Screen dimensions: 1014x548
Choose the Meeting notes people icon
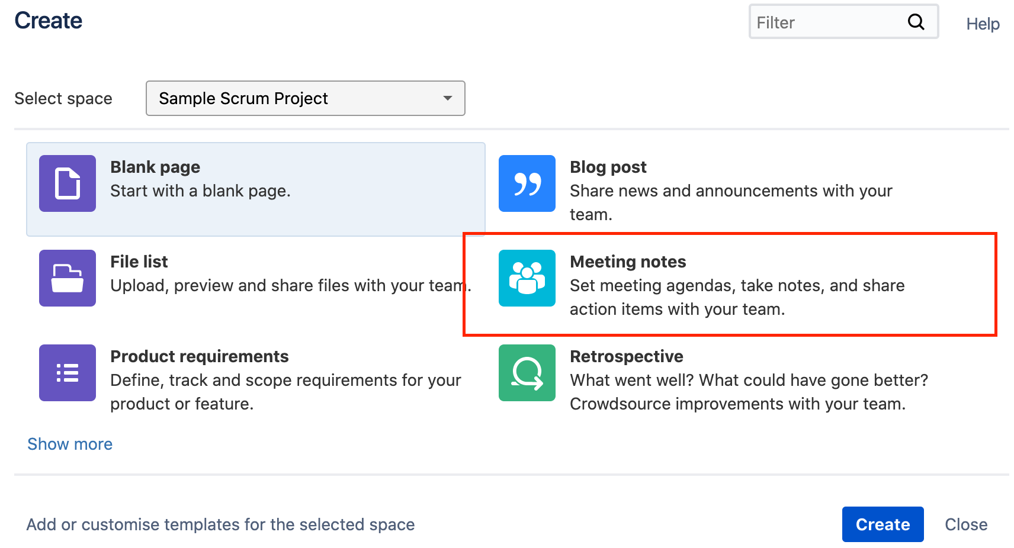pyautogui.click(x=527, y=278)
